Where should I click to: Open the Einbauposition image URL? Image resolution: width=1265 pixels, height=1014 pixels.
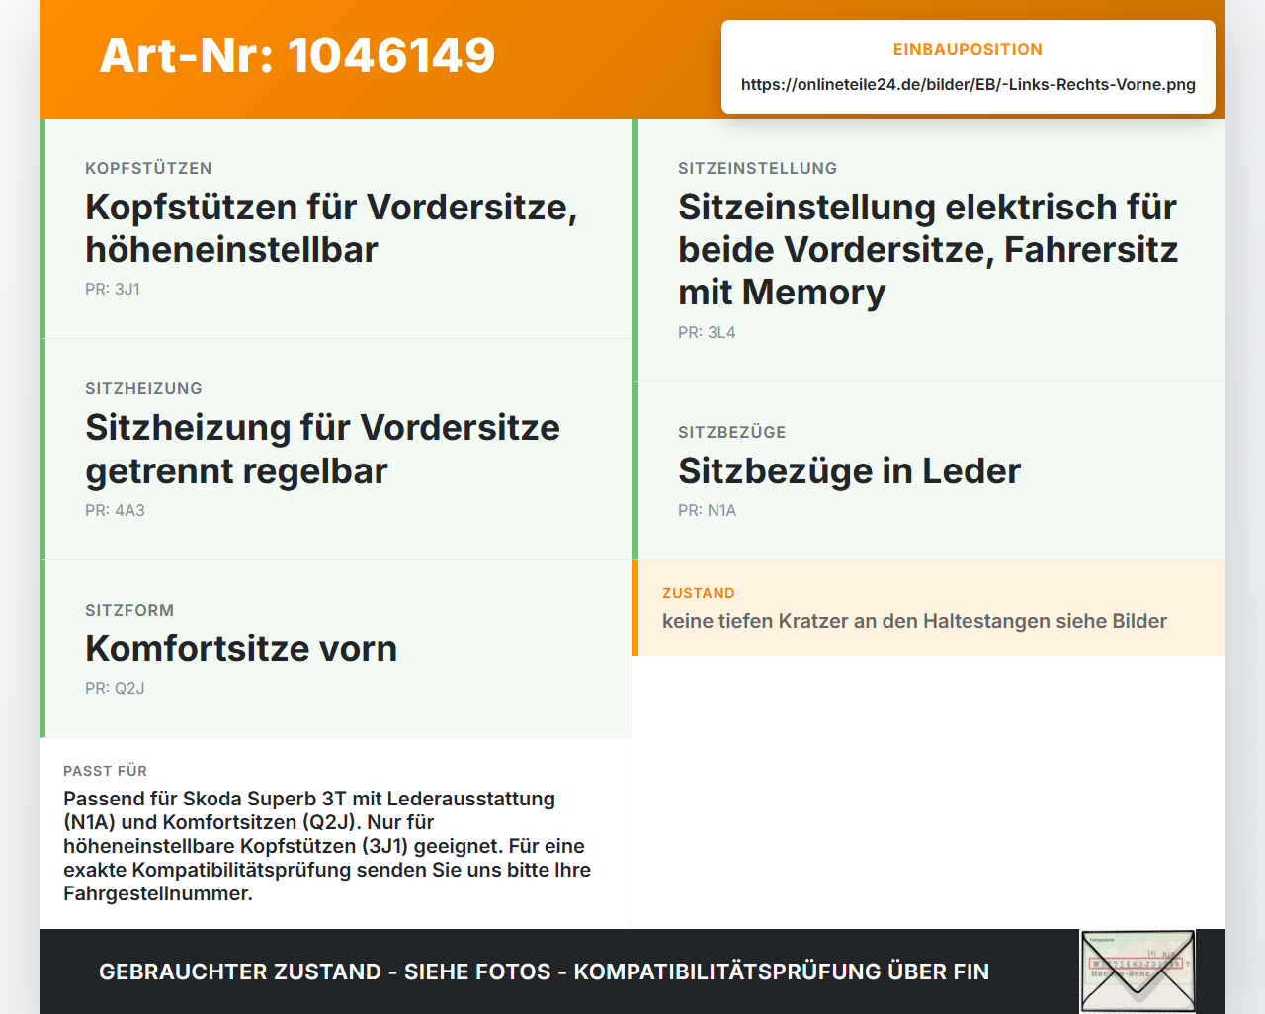[x=969, y=84]
